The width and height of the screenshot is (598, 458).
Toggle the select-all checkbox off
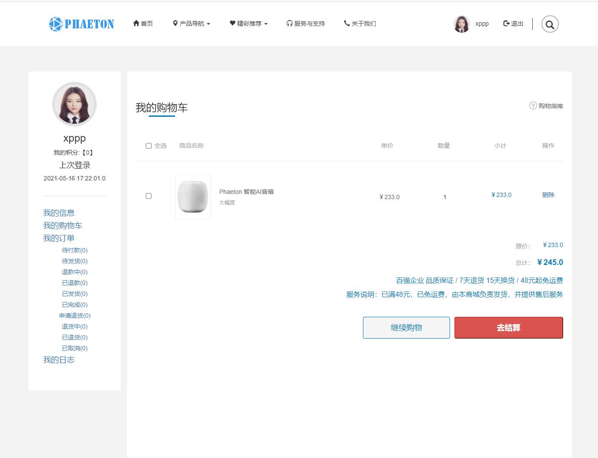click(148, 146)
